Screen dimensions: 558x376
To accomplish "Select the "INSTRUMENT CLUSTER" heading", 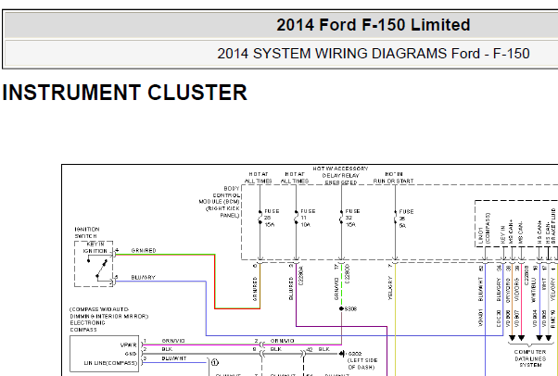I will 124,93.
